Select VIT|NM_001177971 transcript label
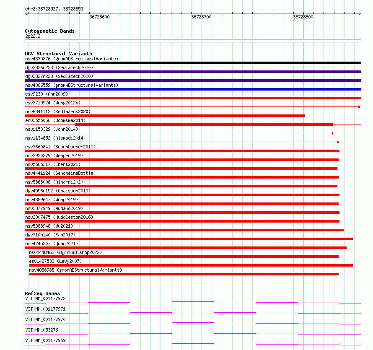Screen dimensions: 373x350 point(45,309)
